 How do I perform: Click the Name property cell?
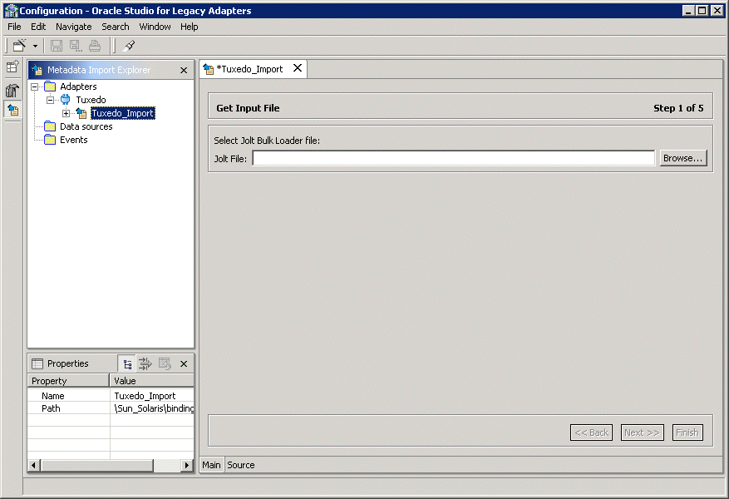click(68, 396)
